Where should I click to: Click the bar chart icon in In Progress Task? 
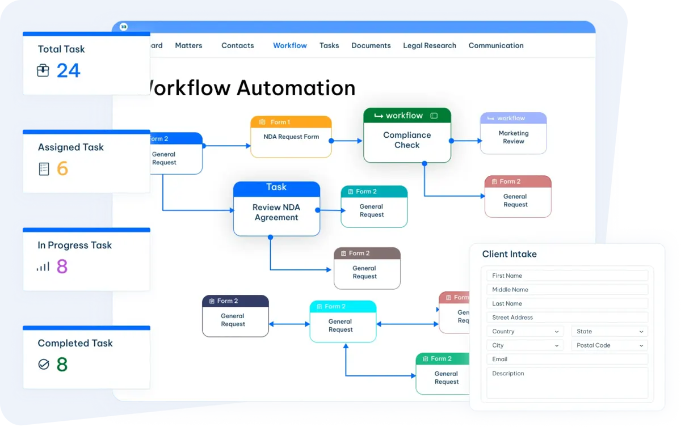(x=43, y=267)
